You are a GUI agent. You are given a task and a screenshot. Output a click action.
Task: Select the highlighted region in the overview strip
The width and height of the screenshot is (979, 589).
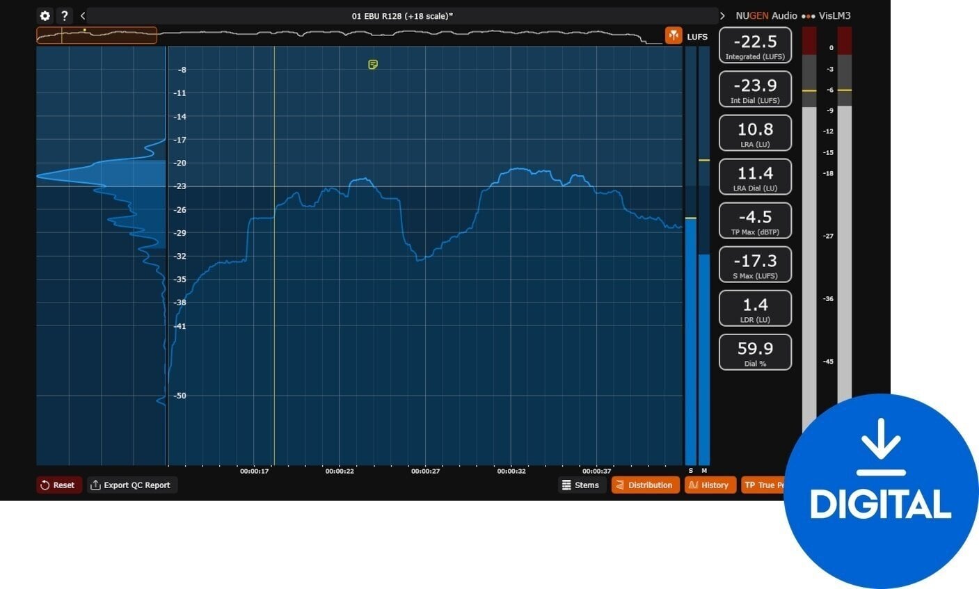[97, 35]
